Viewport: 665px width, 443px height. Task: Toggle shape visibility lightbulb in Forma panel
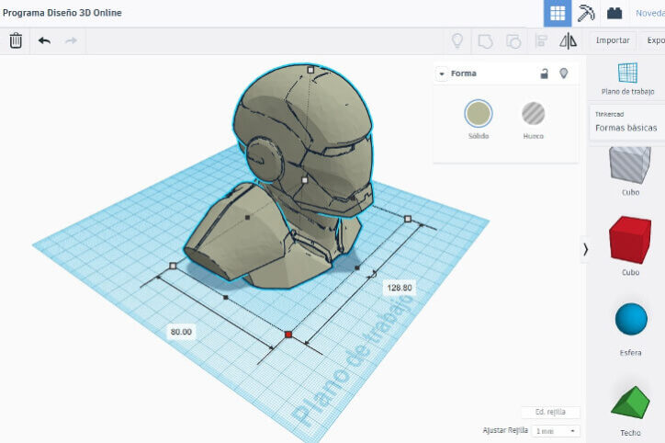coord(564,74)
